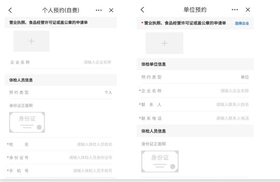This screenshot has height=182, width=280.
Task: Close the 个人预约(自费) screen
Action: click(x=111, y=10)
